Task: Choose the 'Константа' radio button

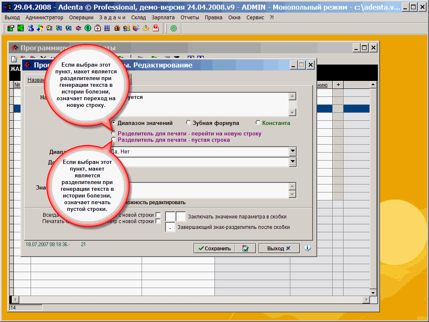Action: click(258, 123)
